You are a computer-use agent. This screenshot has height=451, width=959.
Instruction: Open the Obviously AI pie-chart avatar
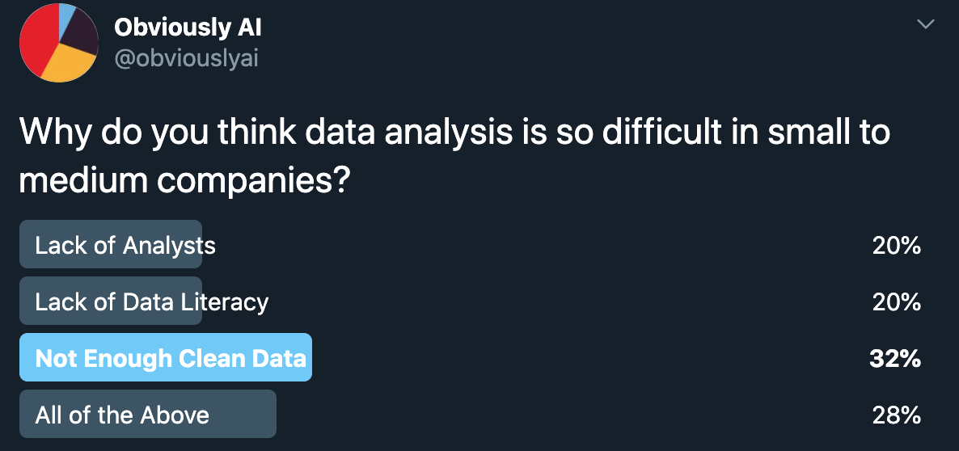click(x=59, y=43)
